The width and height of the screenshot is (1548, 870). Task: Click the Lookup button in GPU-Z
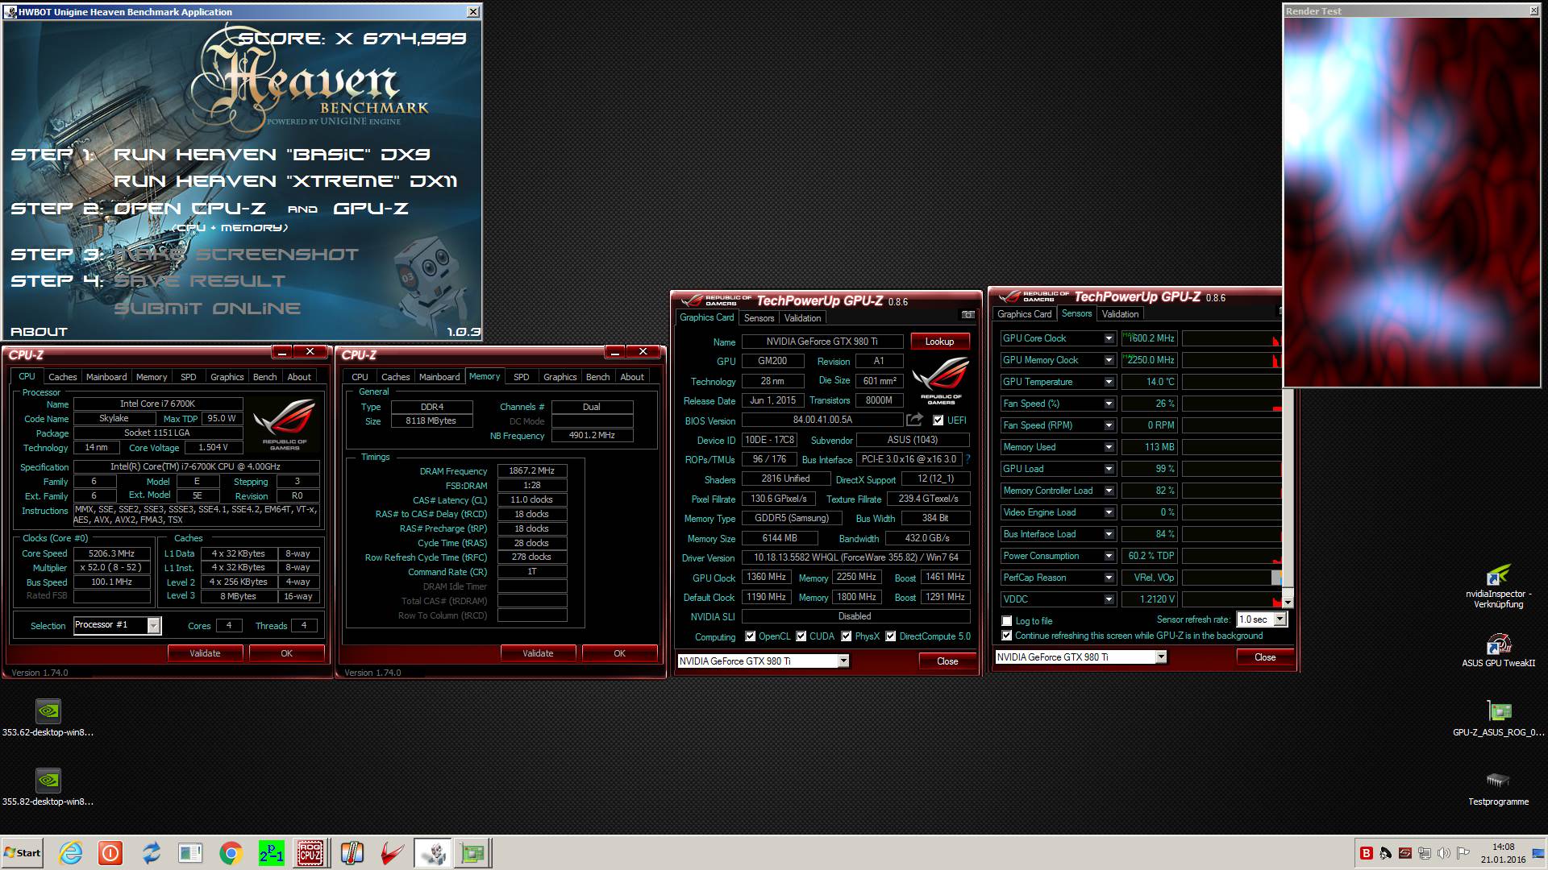click(x=939, y=342)
